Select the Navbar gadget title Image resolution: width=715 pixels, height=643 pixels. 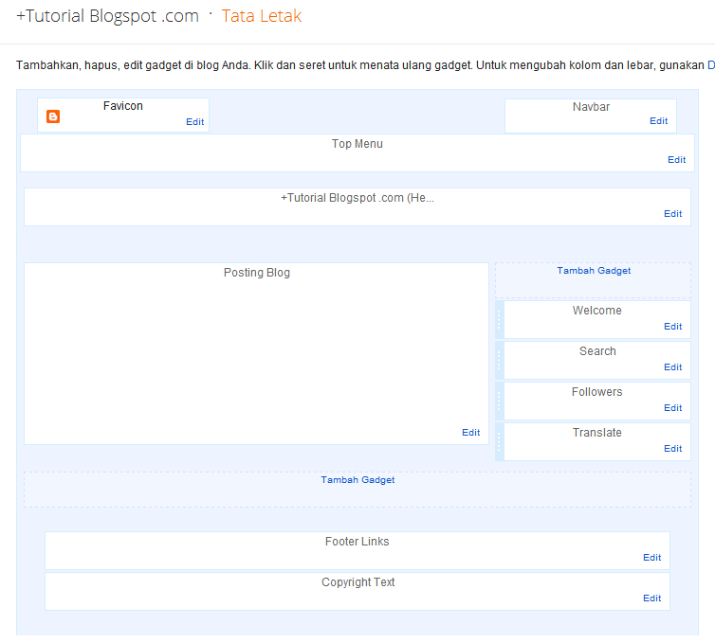[591, 107]
